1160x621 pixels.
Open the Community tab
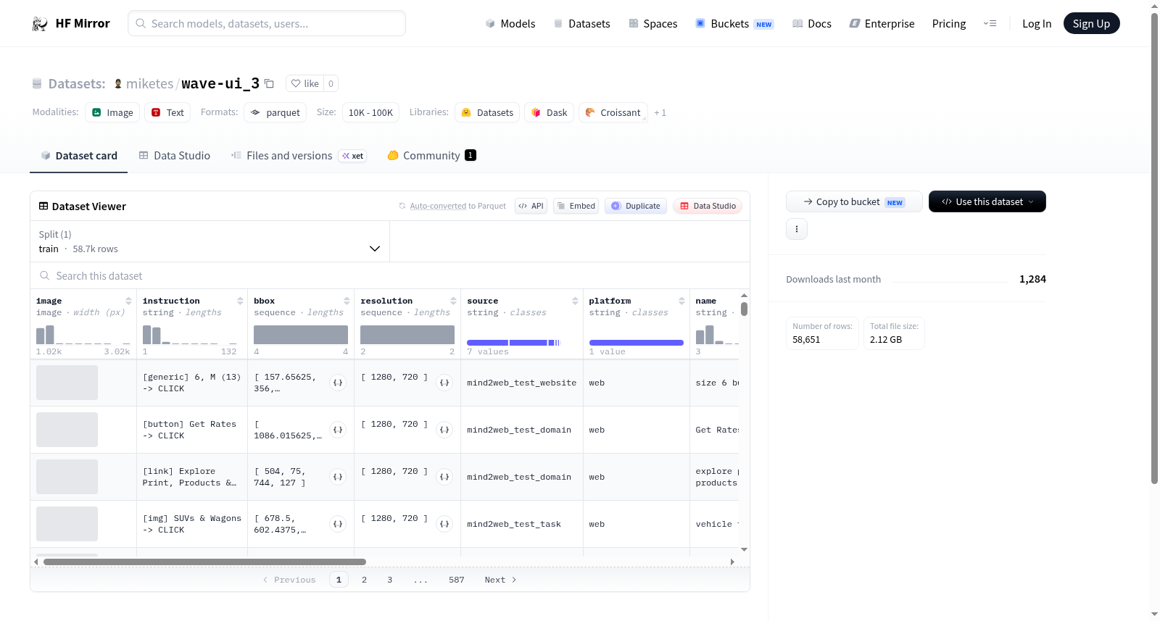click(x=431, y=156)
